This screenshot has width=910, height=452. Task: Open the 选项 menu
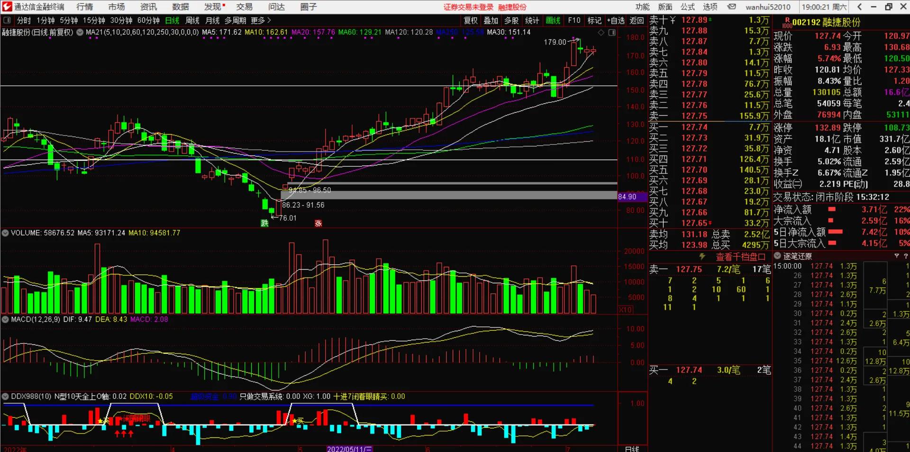click(x=710, y=7)
